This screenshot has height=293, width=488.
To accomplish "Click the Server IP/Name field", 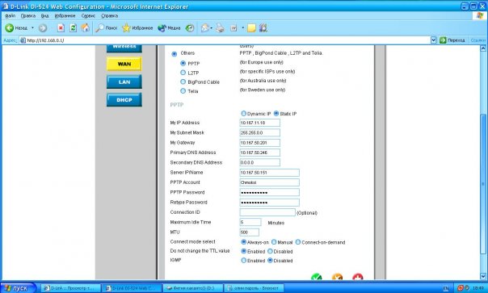I will point(269,173).
